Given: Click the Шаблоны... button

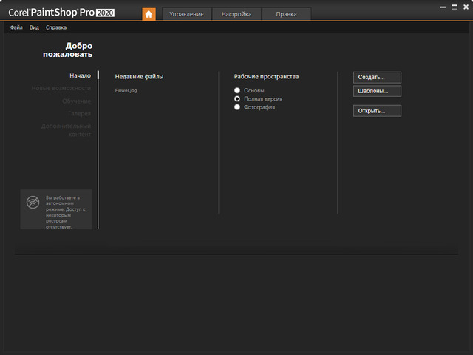Looking at the screenshot, I should [378, 91].
